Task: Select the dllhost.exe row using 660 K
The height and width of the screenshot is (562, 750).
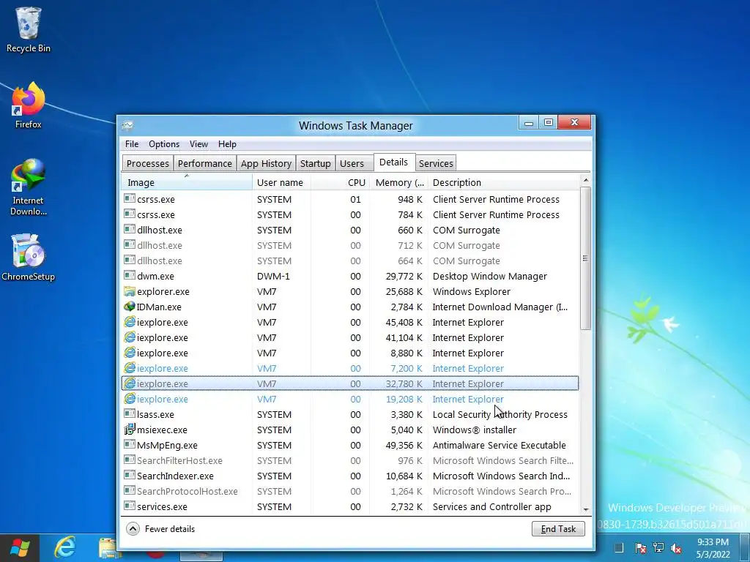Action: tap(350, 230)
